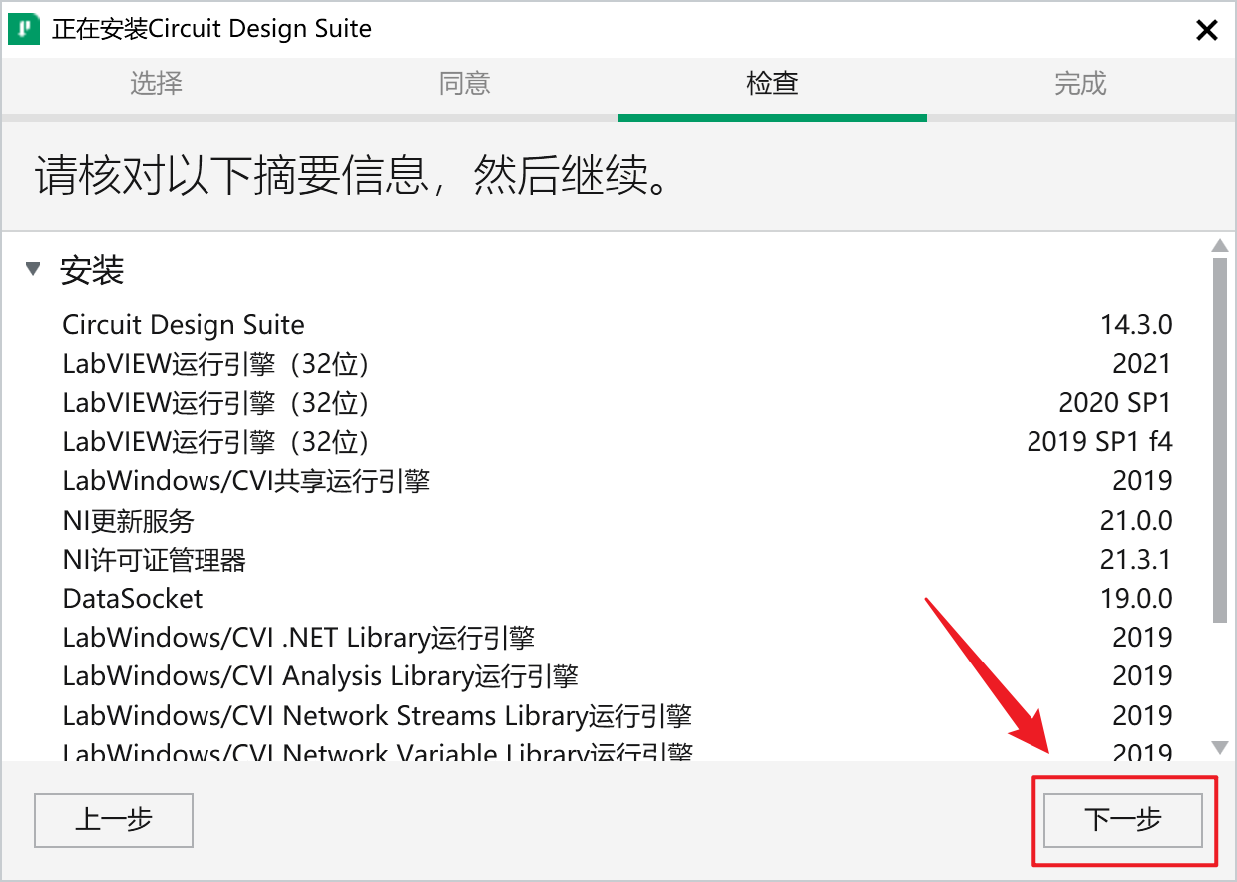Close the installer window

[1207, 31]
